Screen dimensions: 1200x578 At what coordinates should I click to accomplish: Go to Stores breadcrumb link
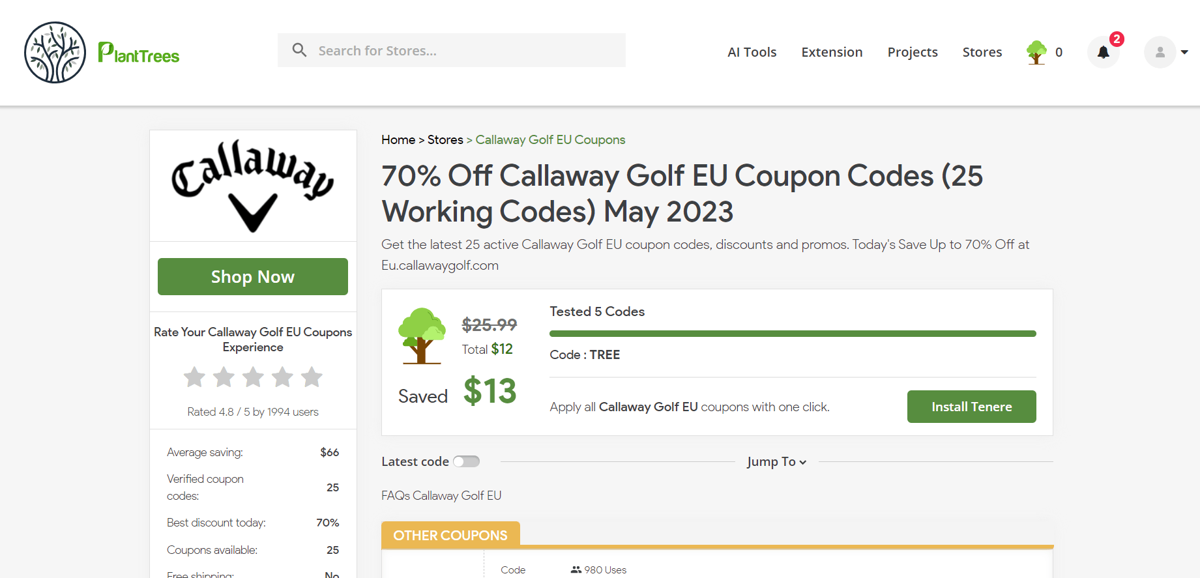(x=445, y=139)
